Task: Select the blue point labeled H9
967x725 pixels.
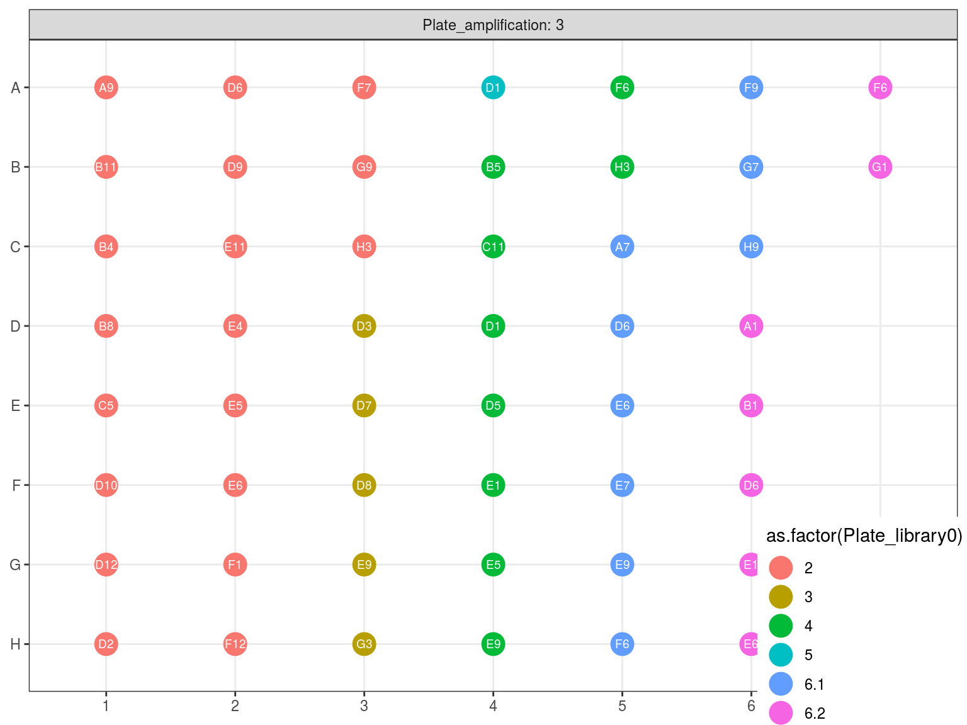Action: (x=751, y=247)
